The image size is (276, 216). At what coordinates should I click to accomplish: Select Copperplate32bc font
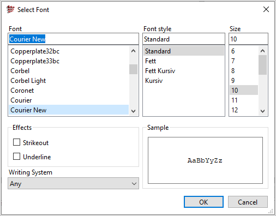point(69,51)
